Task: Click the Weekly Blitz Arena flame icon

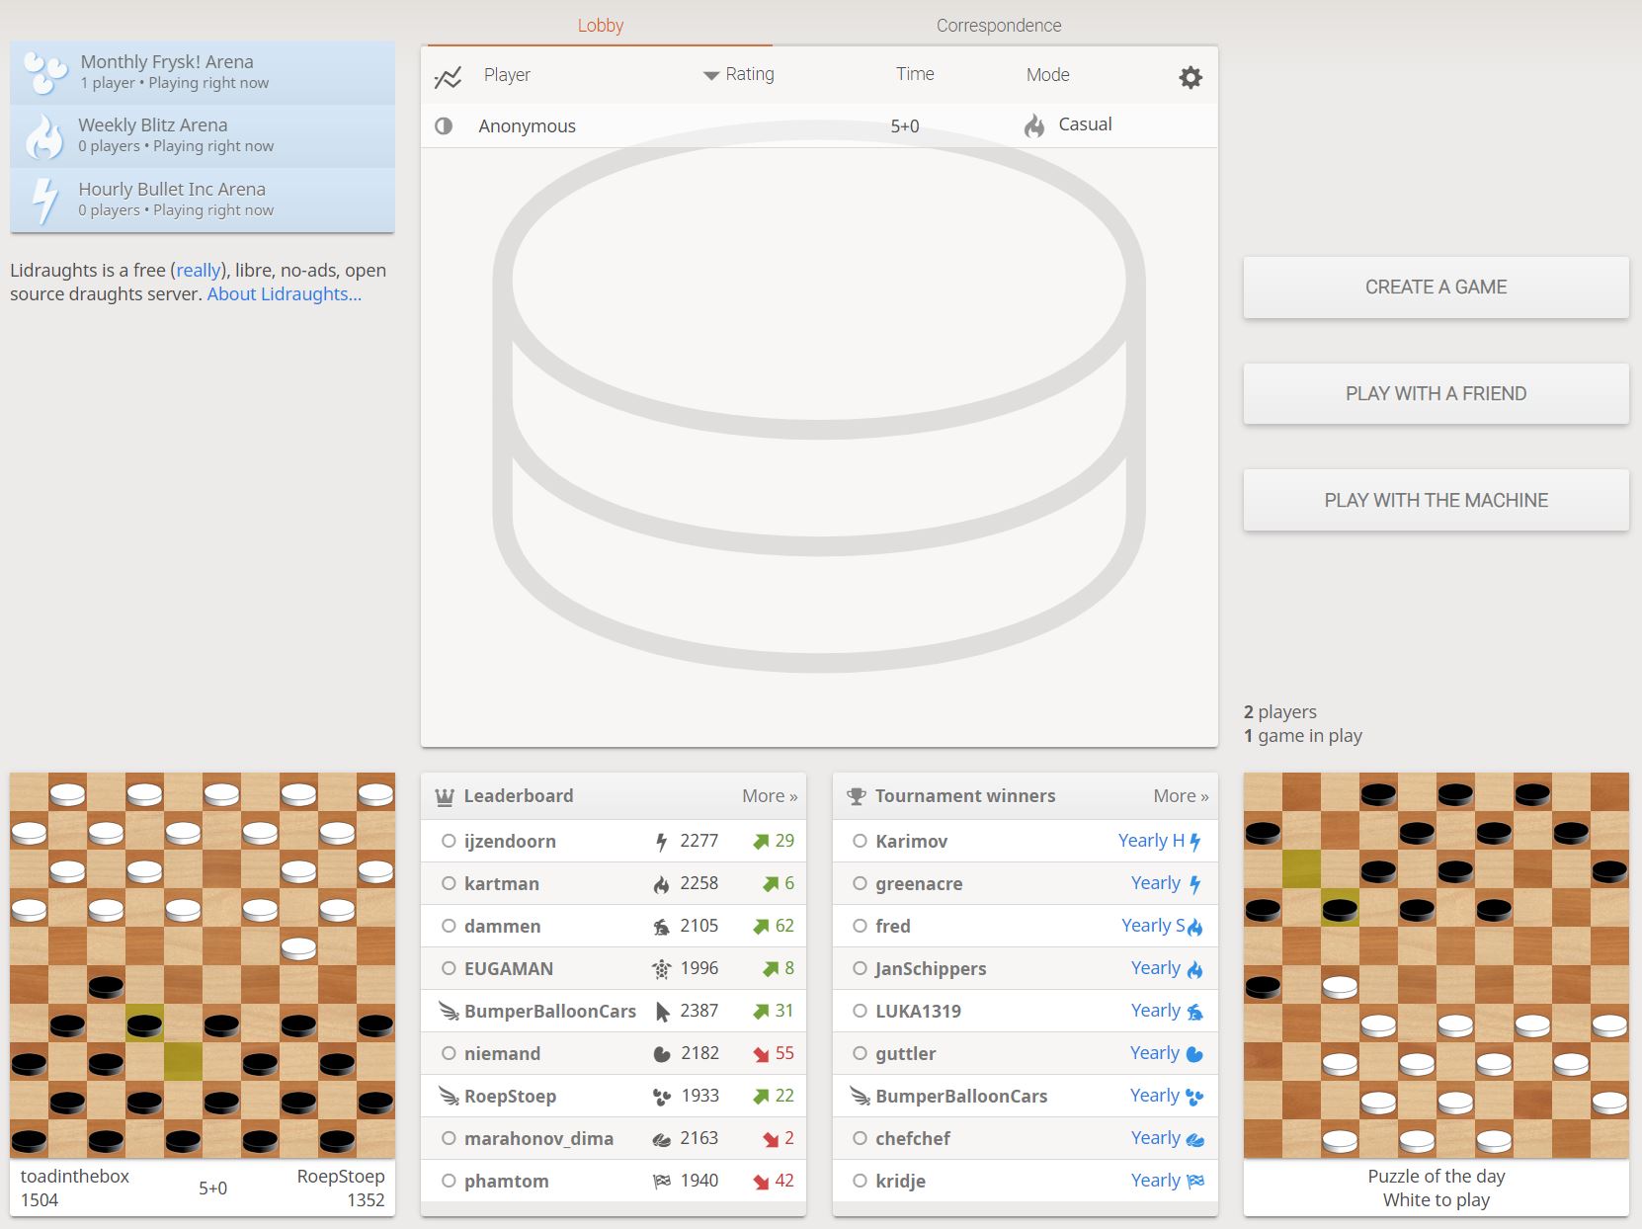Action: [x=44, y=136]
